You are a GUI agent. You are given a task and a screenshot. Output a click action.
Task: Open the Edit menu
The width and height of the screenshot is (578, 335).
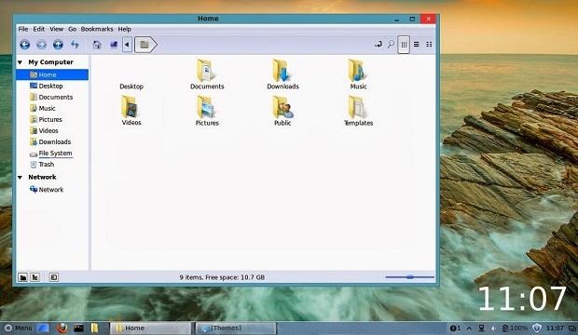pos(39,29)
